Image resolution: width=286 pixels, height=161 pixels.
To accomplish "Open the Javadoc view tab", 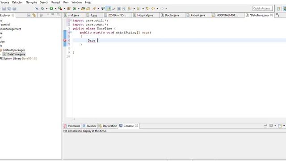I will click(89, 126).
